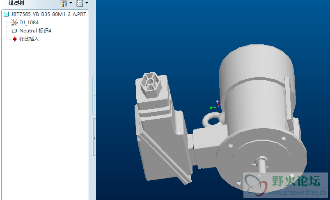Open the model tree Show list icon

coord(80,3)
